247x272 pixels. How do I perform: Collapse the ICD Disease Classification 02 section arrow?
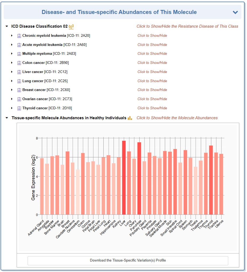point(7,26)
